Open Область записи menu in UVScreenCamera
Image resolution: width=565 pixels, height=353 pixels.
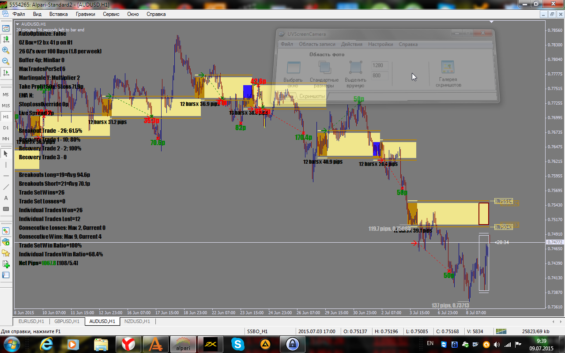click(x=317, y=44)
